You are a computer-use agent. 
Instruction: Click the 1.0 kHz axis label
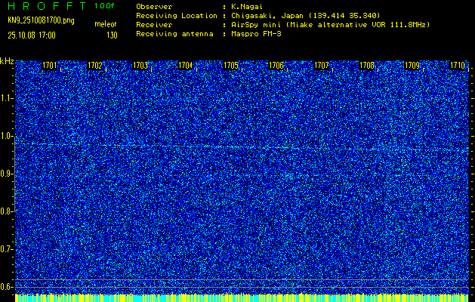coord(7,137)
